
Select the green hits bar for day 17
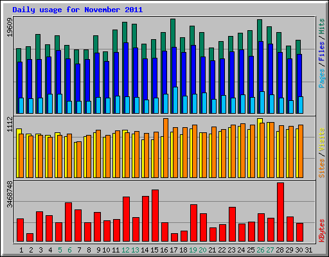click(x=173, y=33)
